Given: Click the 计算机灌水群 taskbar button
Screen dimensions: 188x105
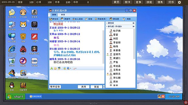Looking at the screenshot, I should [36, 96].
